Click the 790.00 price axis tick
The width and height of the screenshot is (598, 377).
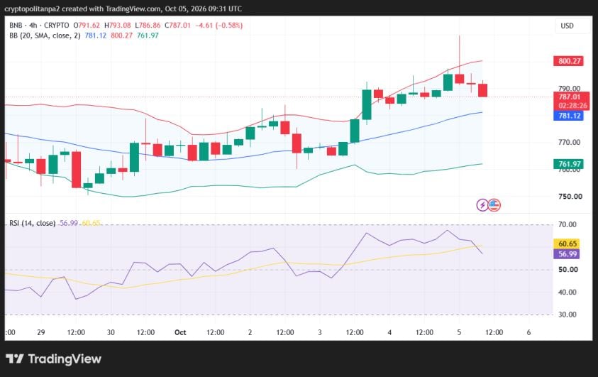570,89
